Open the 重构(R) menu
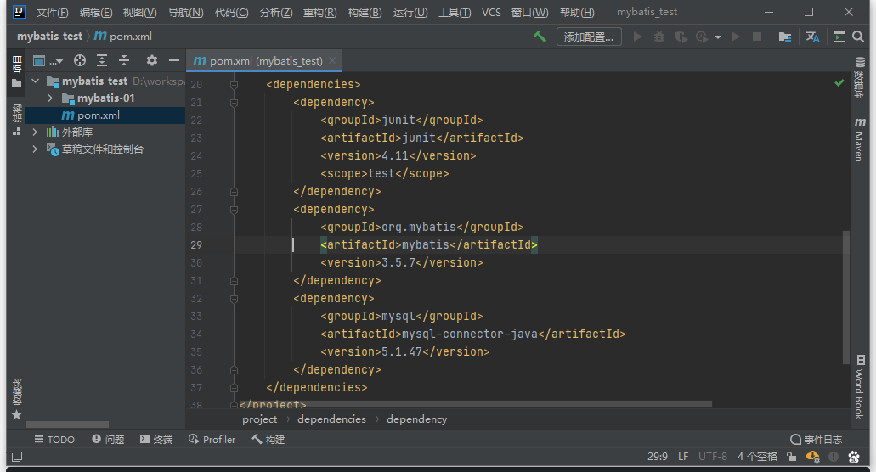The height and width of the screenshot is (472, 876). pos(319,13)
